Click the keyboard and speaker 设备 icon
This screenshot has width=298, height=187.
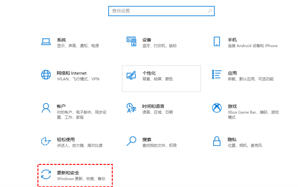coord(131,42)
